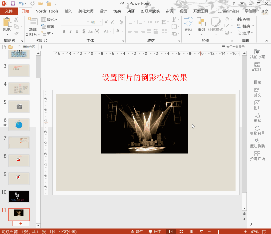Image resolution: width=271 pixels, height=234 pixels.
Task: Toggle Italic formatting
Action: [x=70, y=31]
